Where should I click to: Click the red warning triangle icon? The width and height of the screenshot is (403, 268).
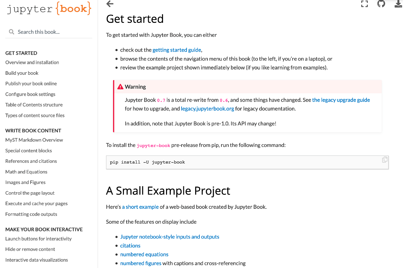click(120, 86)
